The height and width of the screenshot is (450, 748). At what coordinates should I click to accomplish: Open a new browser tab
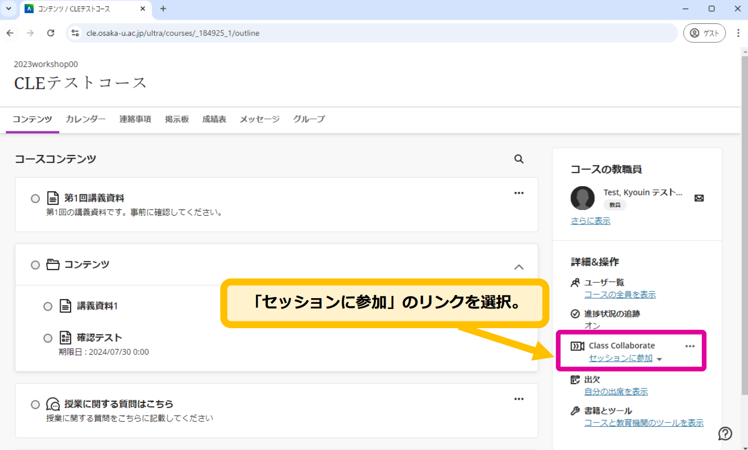(x=163, y=9)
